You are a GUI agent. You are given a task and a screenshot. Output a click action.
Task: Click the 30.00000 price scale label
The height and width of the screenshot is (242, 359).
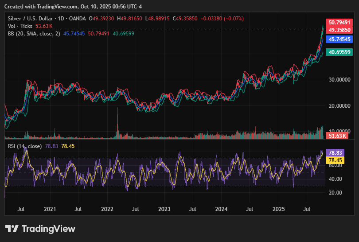coord(339,80)
